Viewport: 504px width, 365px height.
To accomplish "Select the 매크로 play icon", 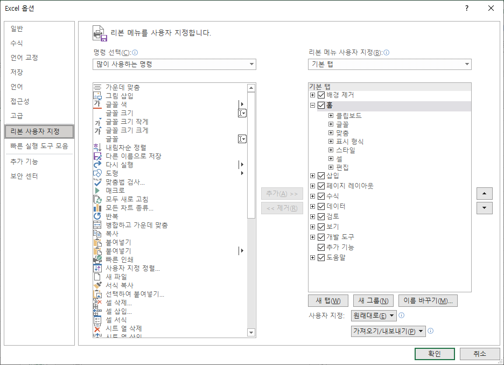I will tap(97, 191).
